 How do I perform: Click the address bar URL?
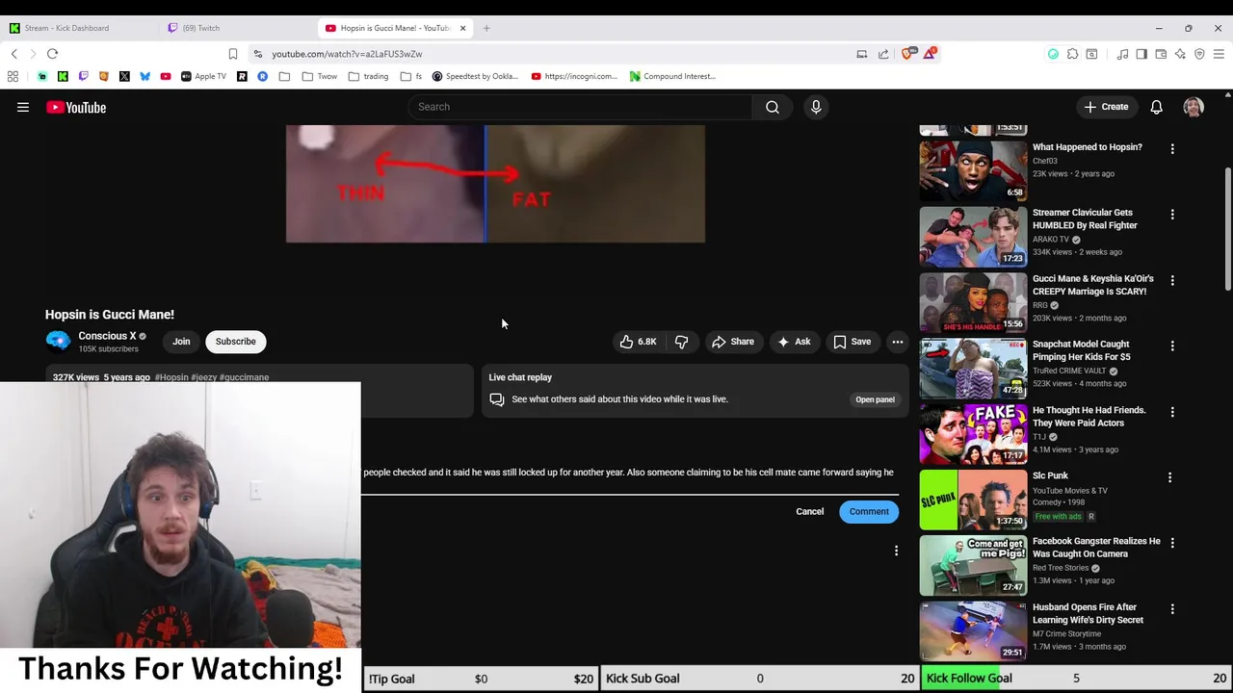point(347,54)
